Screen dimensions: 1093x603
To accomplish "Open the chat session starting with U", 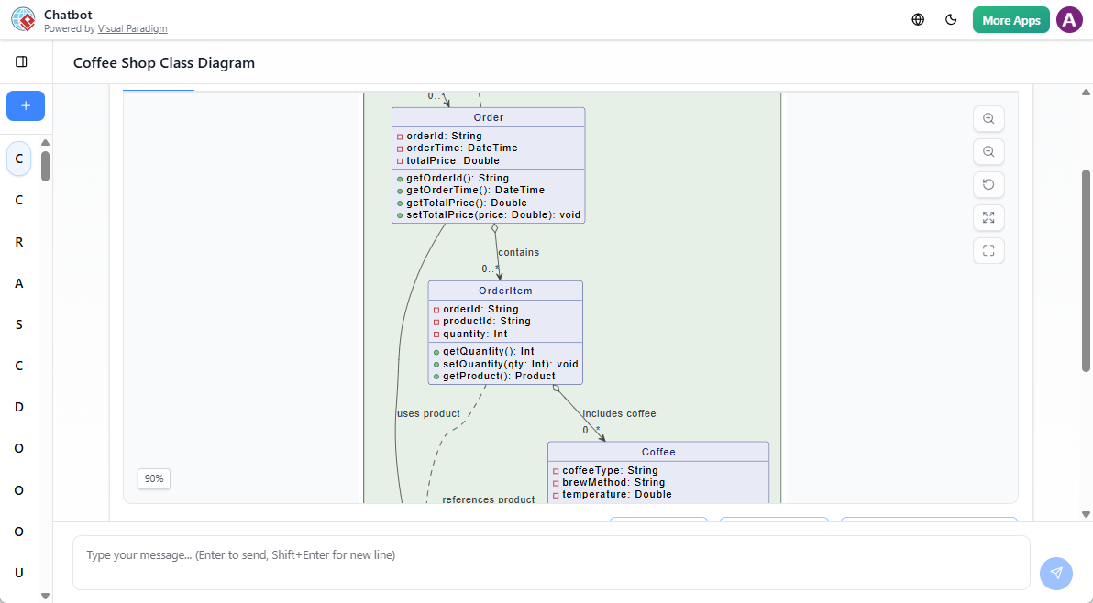I will point(18,572).
